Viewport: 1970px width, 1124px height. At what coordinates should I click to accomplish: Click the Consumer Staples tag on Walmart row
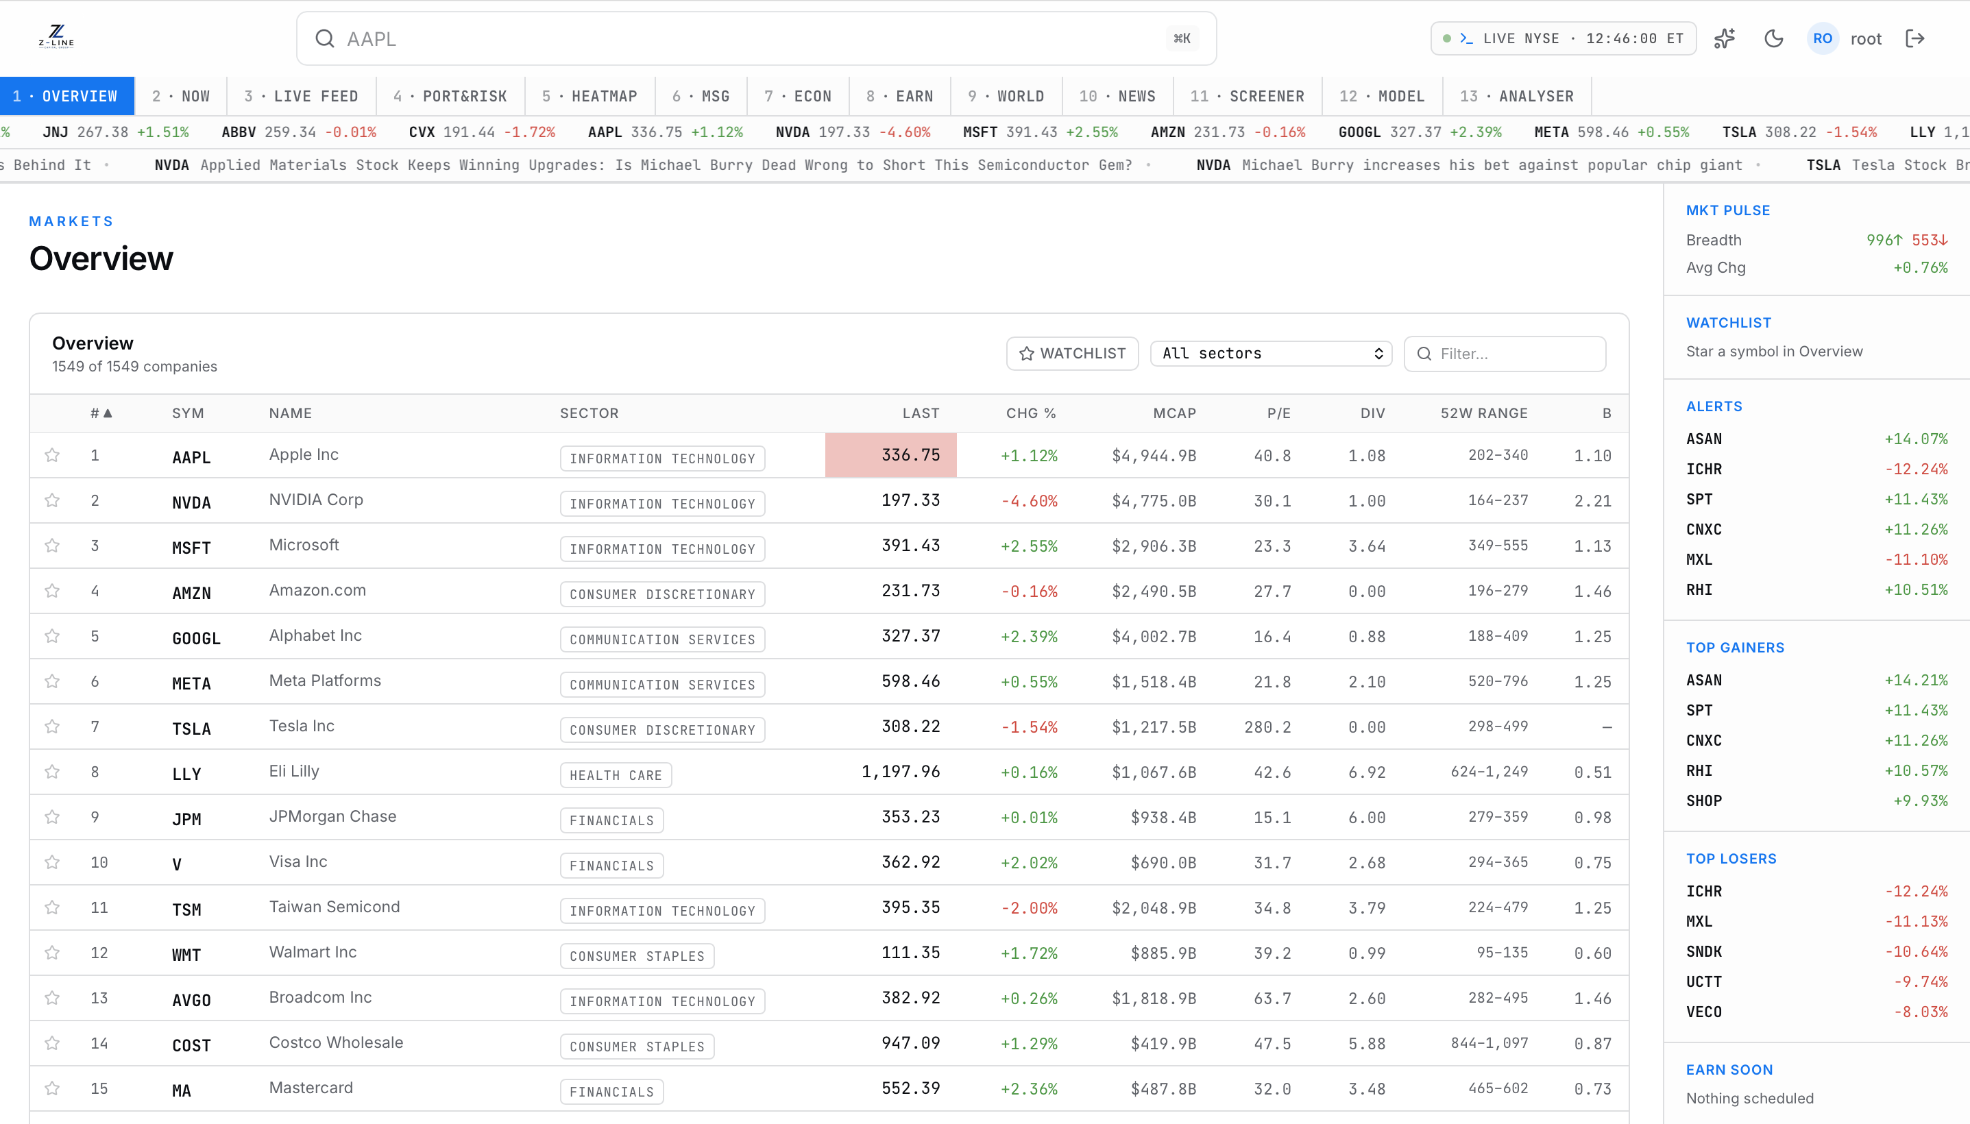(637, 955)
